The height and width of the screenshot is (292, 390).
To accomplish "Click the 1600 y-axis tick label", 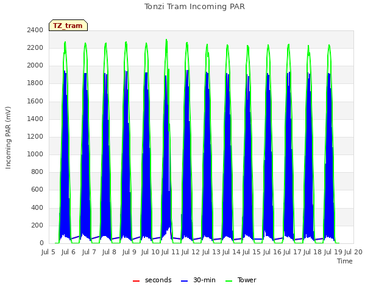I will point(35,101).
